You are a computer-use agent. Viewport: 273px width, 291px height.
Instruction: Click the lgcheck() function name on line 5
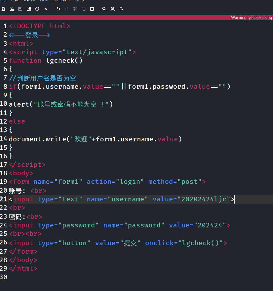pos(64,61)
